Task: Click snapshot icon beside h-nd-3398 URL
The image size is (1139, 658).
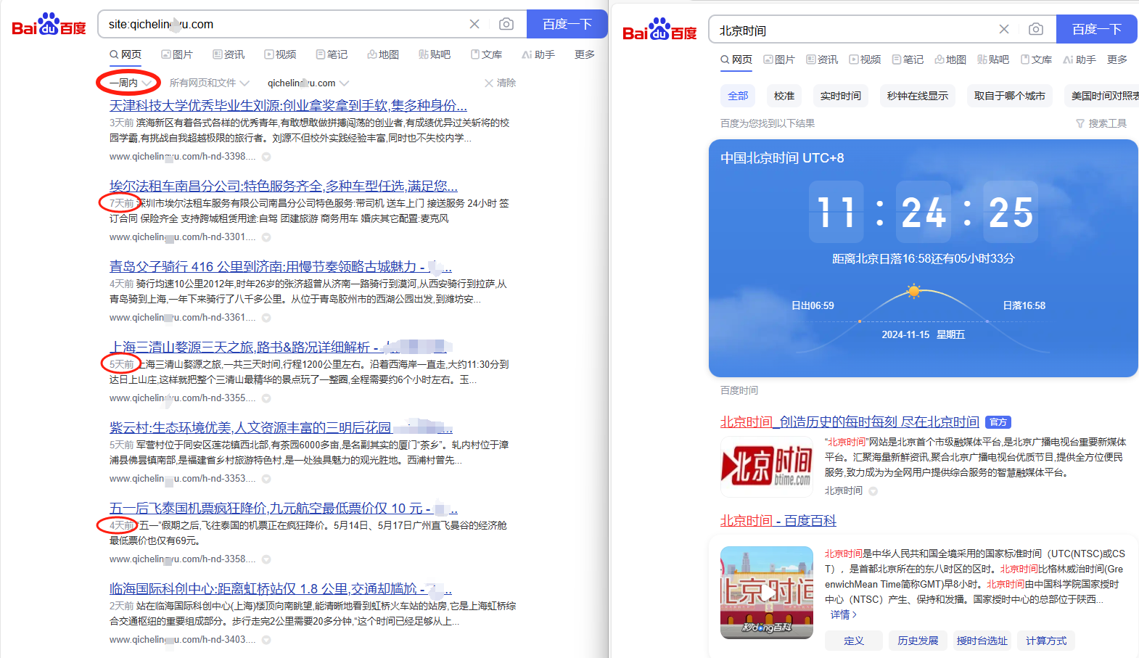Action: tap(266, 157)
